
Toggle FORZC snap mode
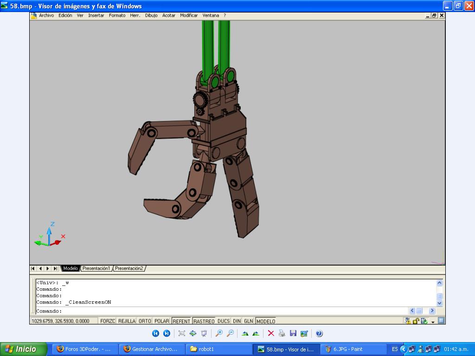108,321
